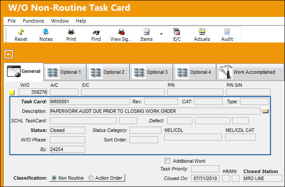
Task: Select the Action Order radio button
Action: (x=91, y=178)
